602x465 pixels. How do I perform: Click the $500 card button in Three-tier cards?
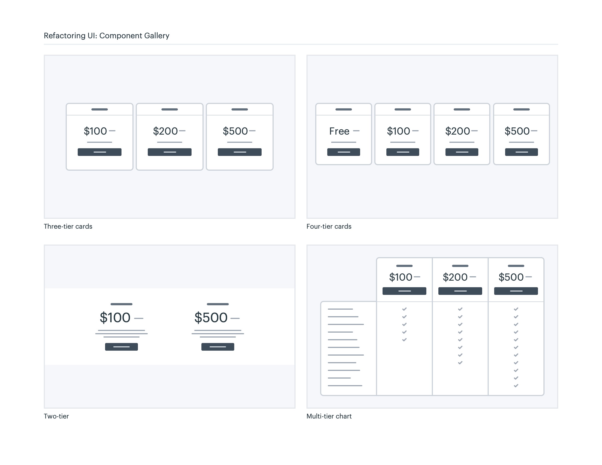239,152
